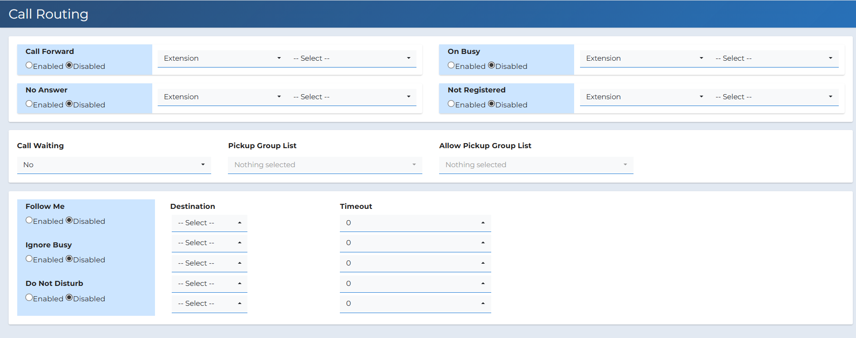Open the first Destination Select dropdown
This screenshot has width=856, height=338.
click(x=209, y=223)
